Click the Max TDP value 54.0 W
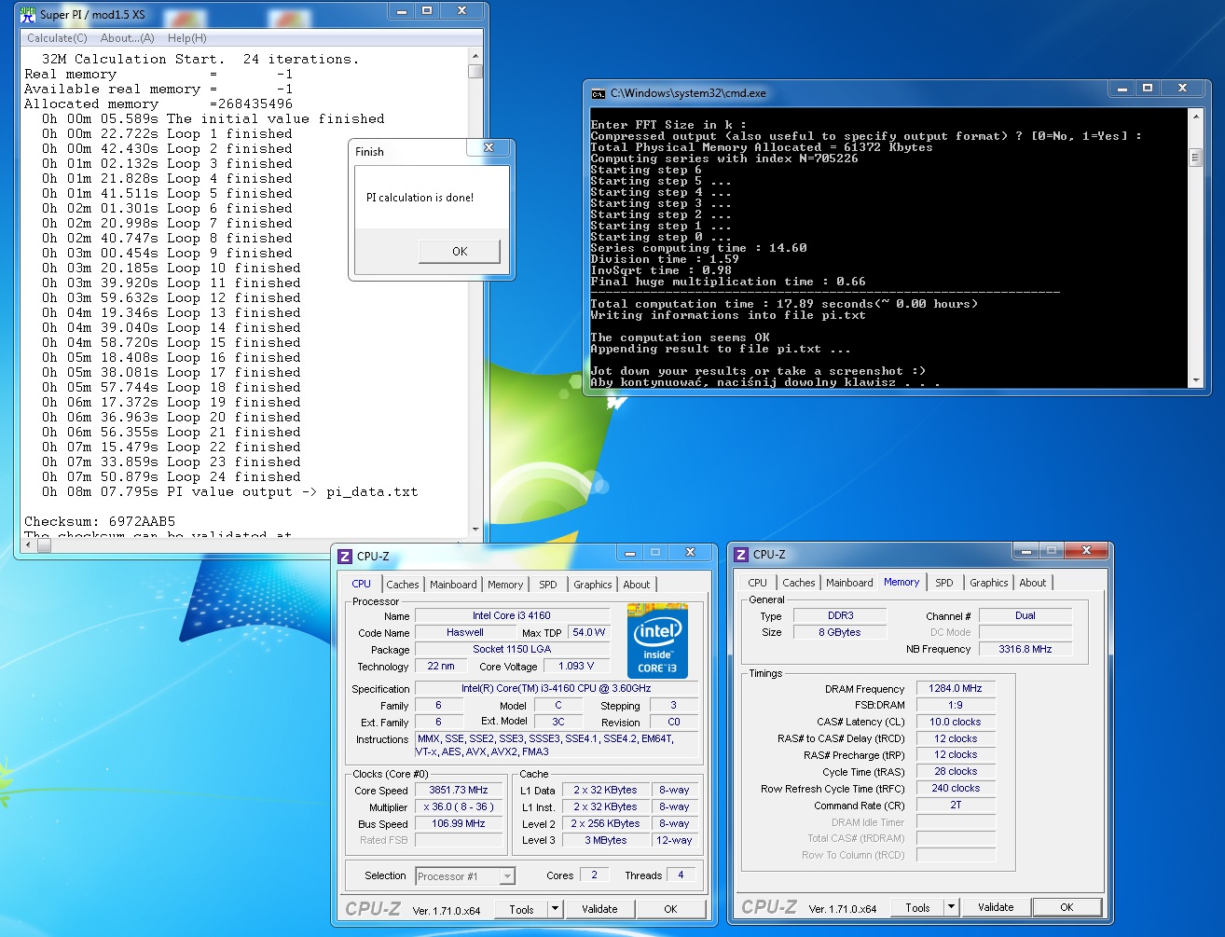The width and height of the screenshot is (1225, 937). (x=588, y=632)
